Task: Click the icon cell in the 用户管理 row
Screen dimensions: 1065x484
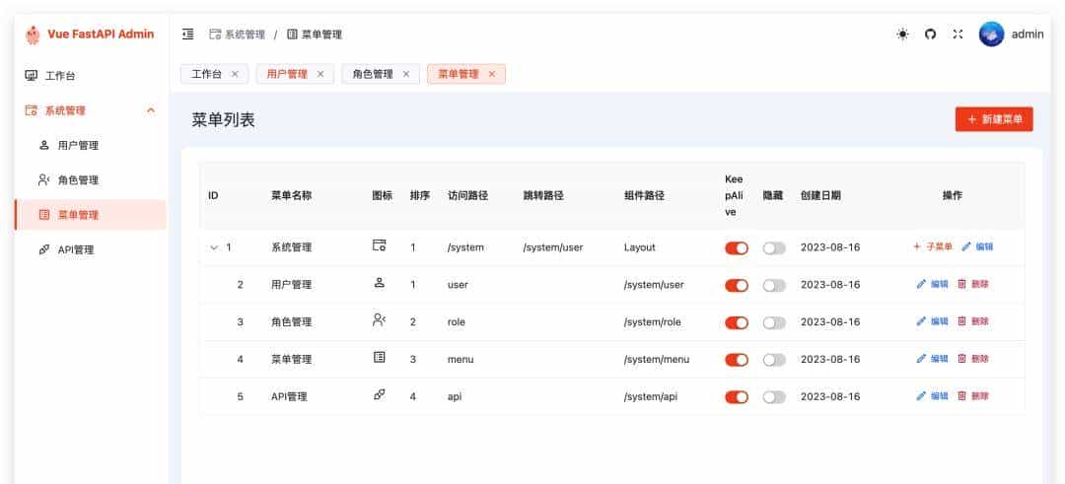Action: [379, 282]
